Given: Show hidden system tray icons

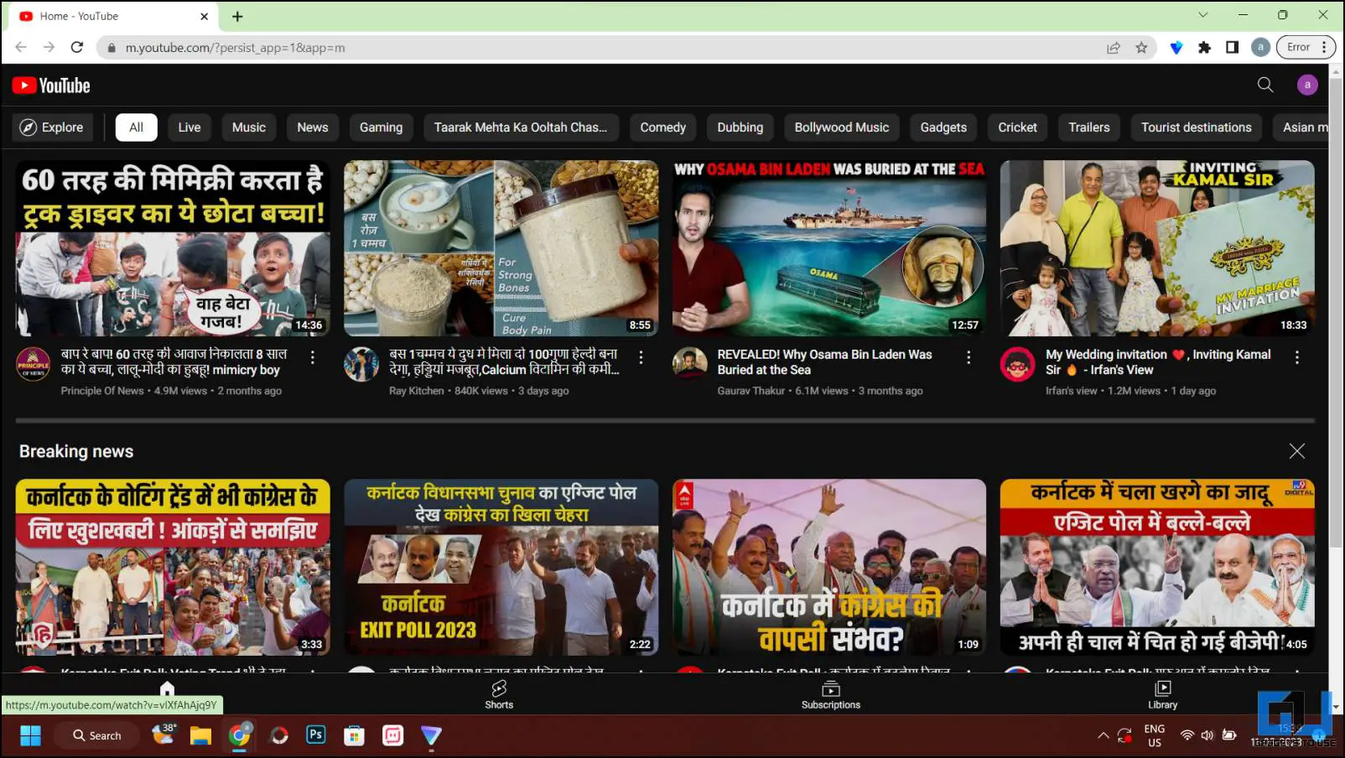Looking at the screenshot, I should [1103, 735].
